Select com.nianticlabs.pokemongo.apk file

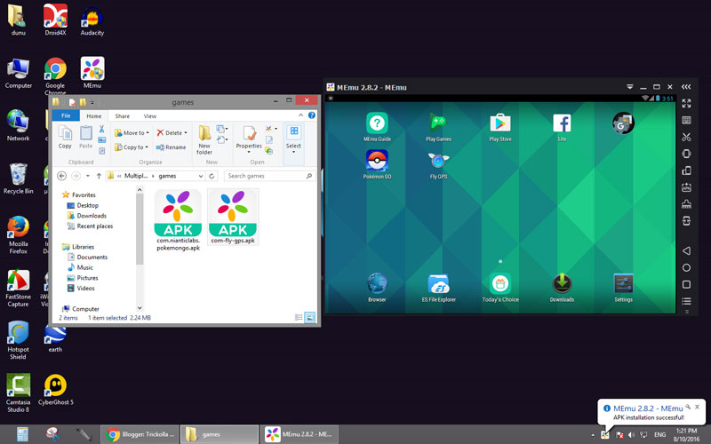click(x=179, y=220)
